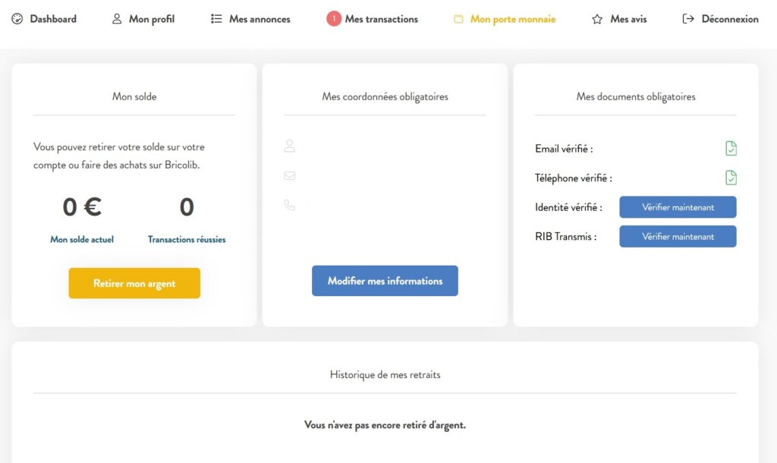Click the Téléphone vérifié green check icon

coord(731,178)
